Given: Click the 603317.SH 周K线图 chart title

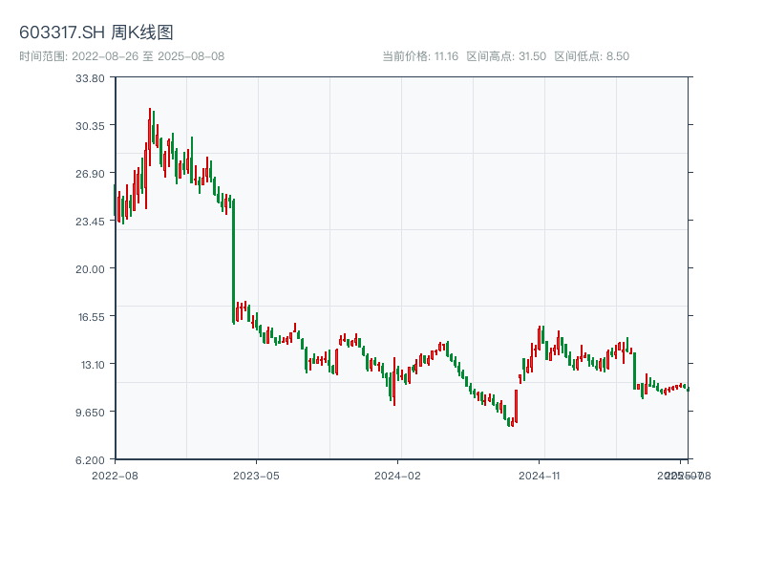Looking at the screenshot, I should click(x=96, y=33).
